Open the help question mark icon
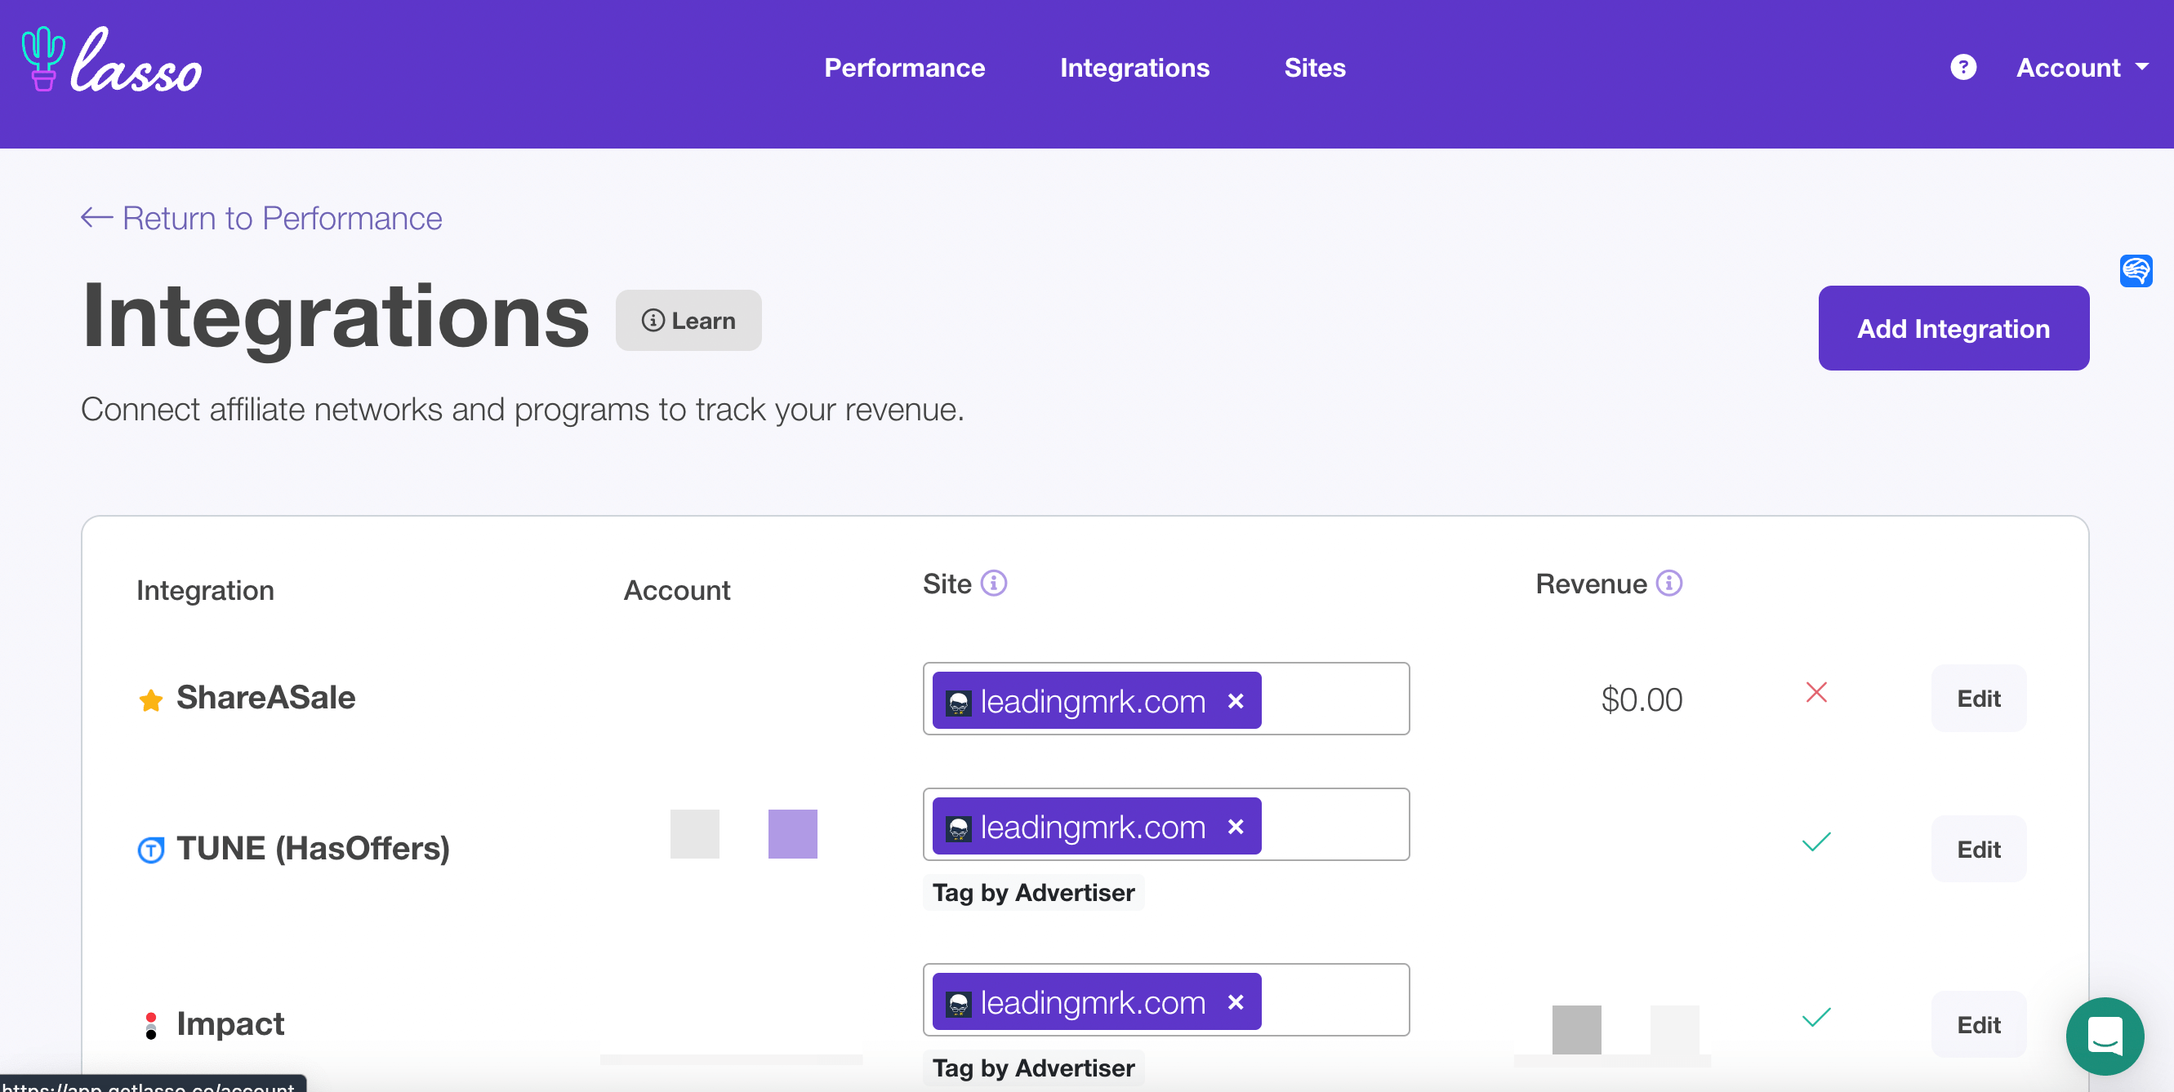This screenshot has height=1092, width=2174. click(x=1963, y=67)
